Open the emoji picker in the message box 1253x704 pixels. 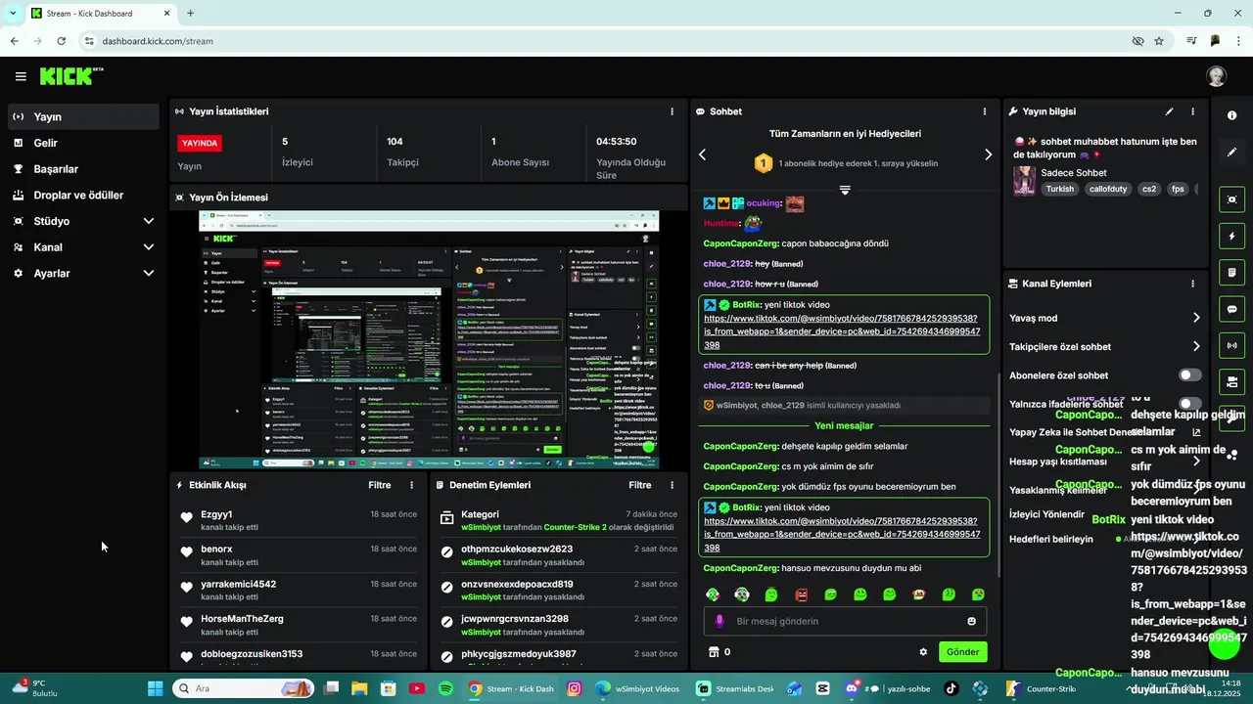click(x=971, y=621)
